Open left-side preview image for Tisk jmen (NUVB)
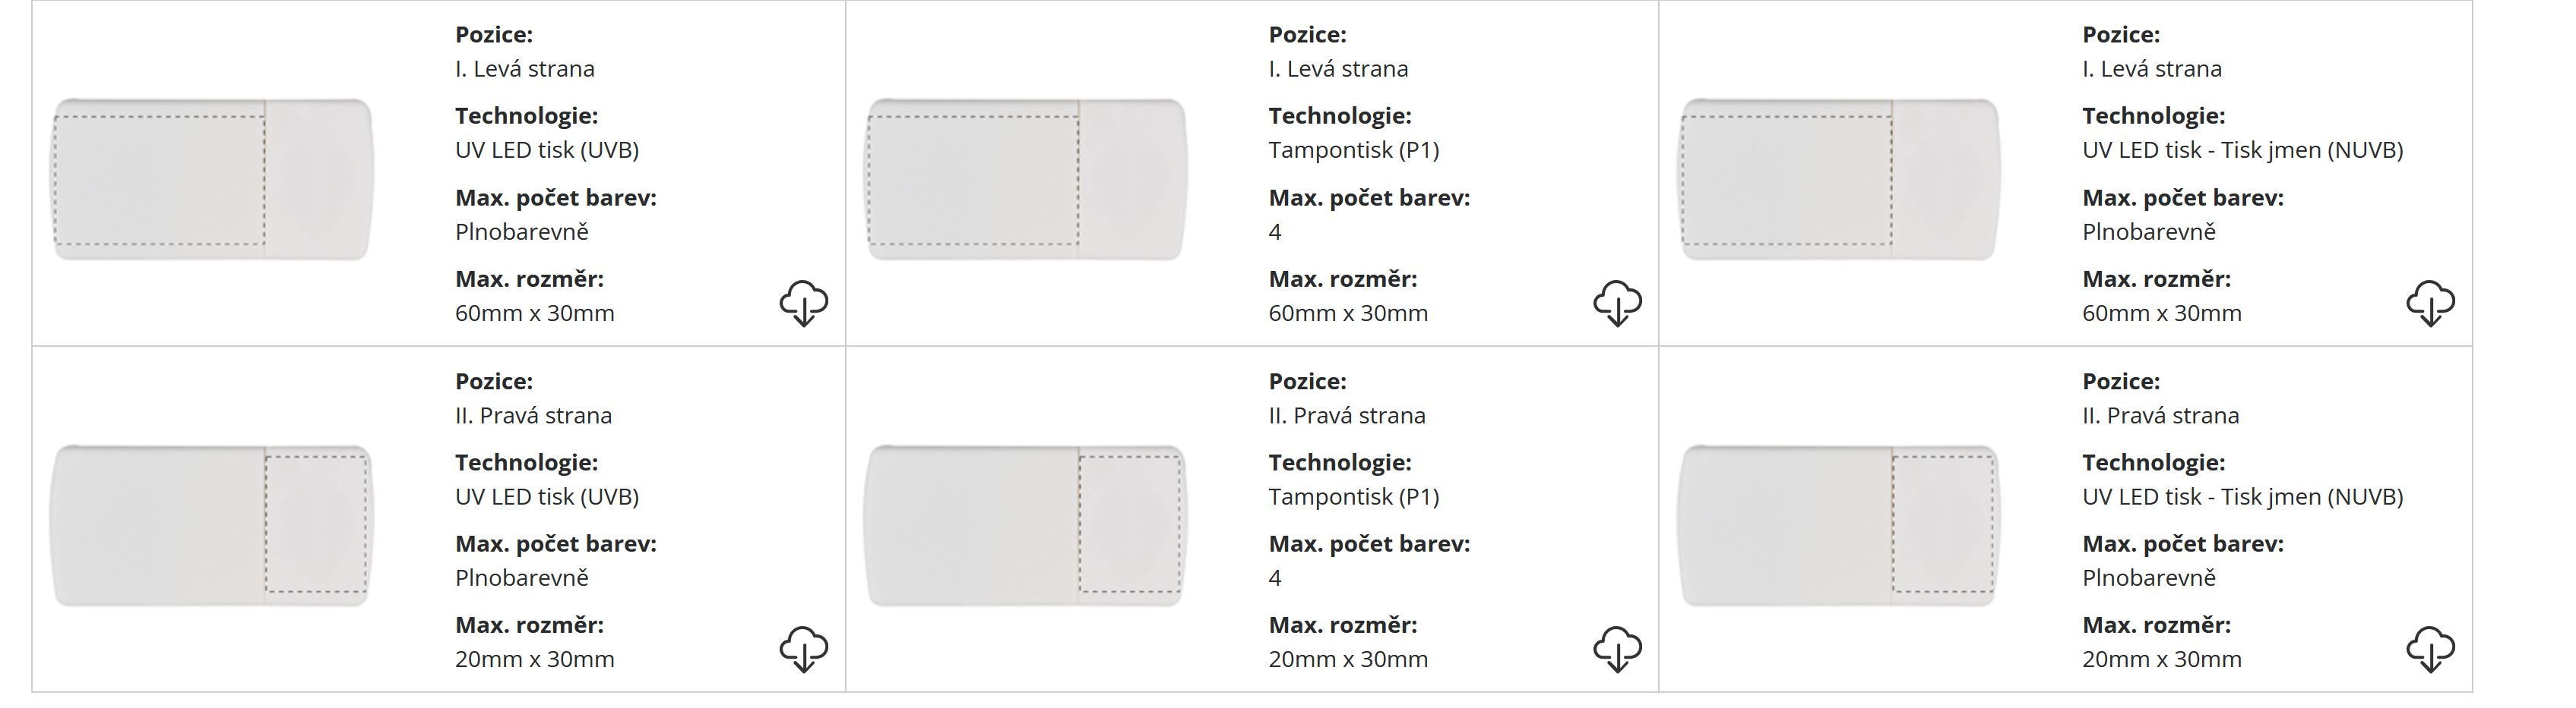Screen dimensions: 2576x708 click(x=1840, y=180)
